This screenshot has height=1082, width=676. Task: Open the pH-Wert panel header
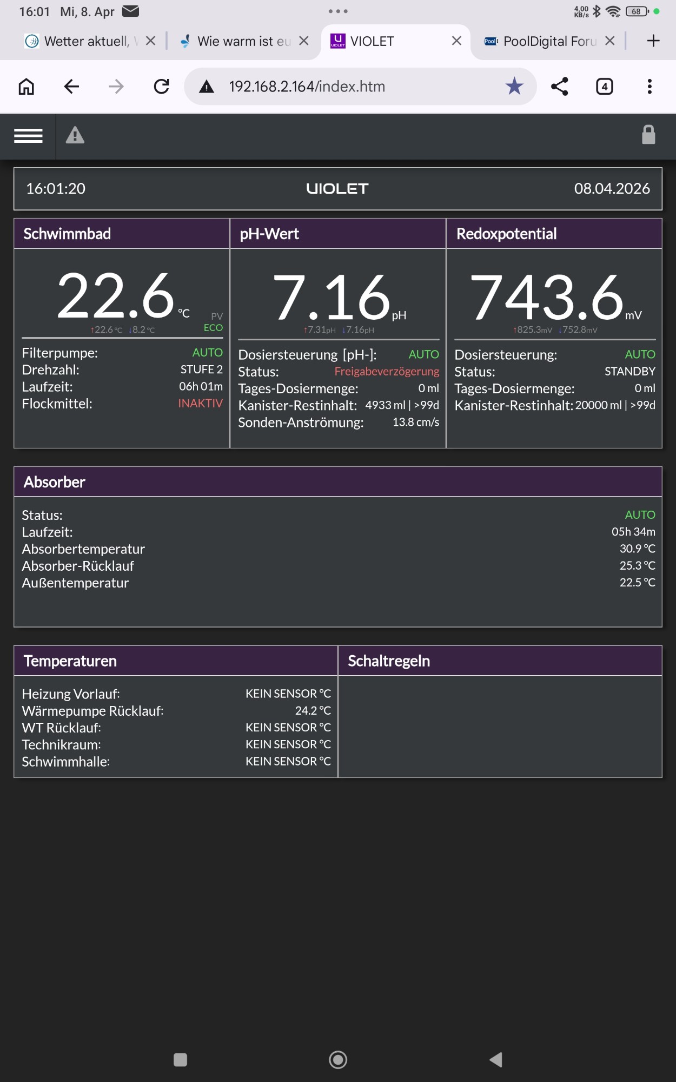pyautogui.click(x=338, y=234)
